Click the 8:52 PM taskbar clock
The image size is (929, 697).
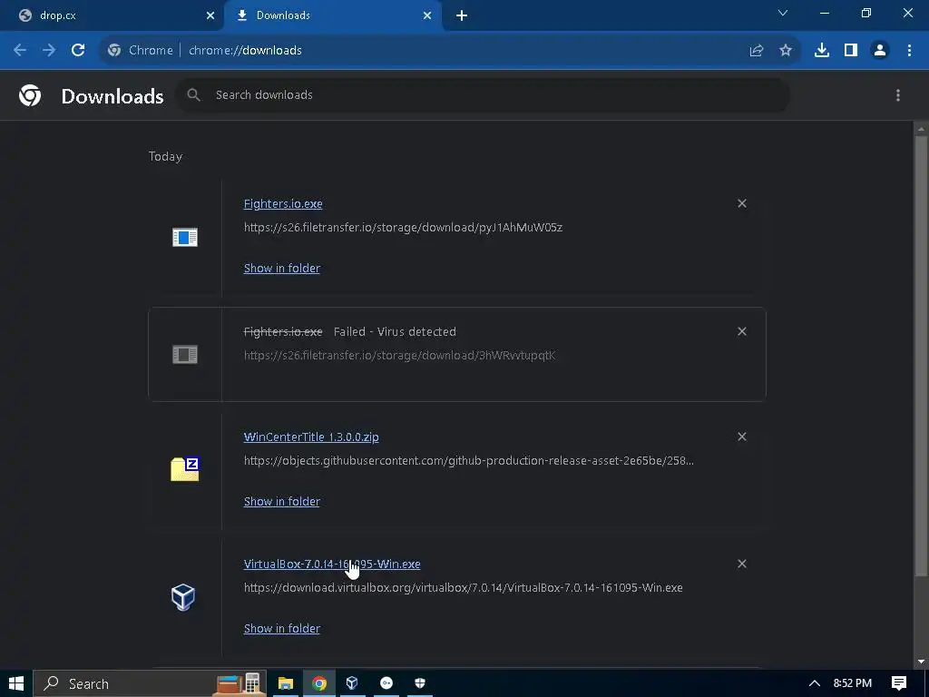click(853, 683)
